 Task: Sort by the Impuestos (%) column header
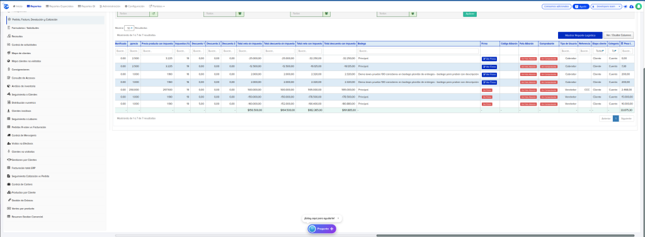182,43
